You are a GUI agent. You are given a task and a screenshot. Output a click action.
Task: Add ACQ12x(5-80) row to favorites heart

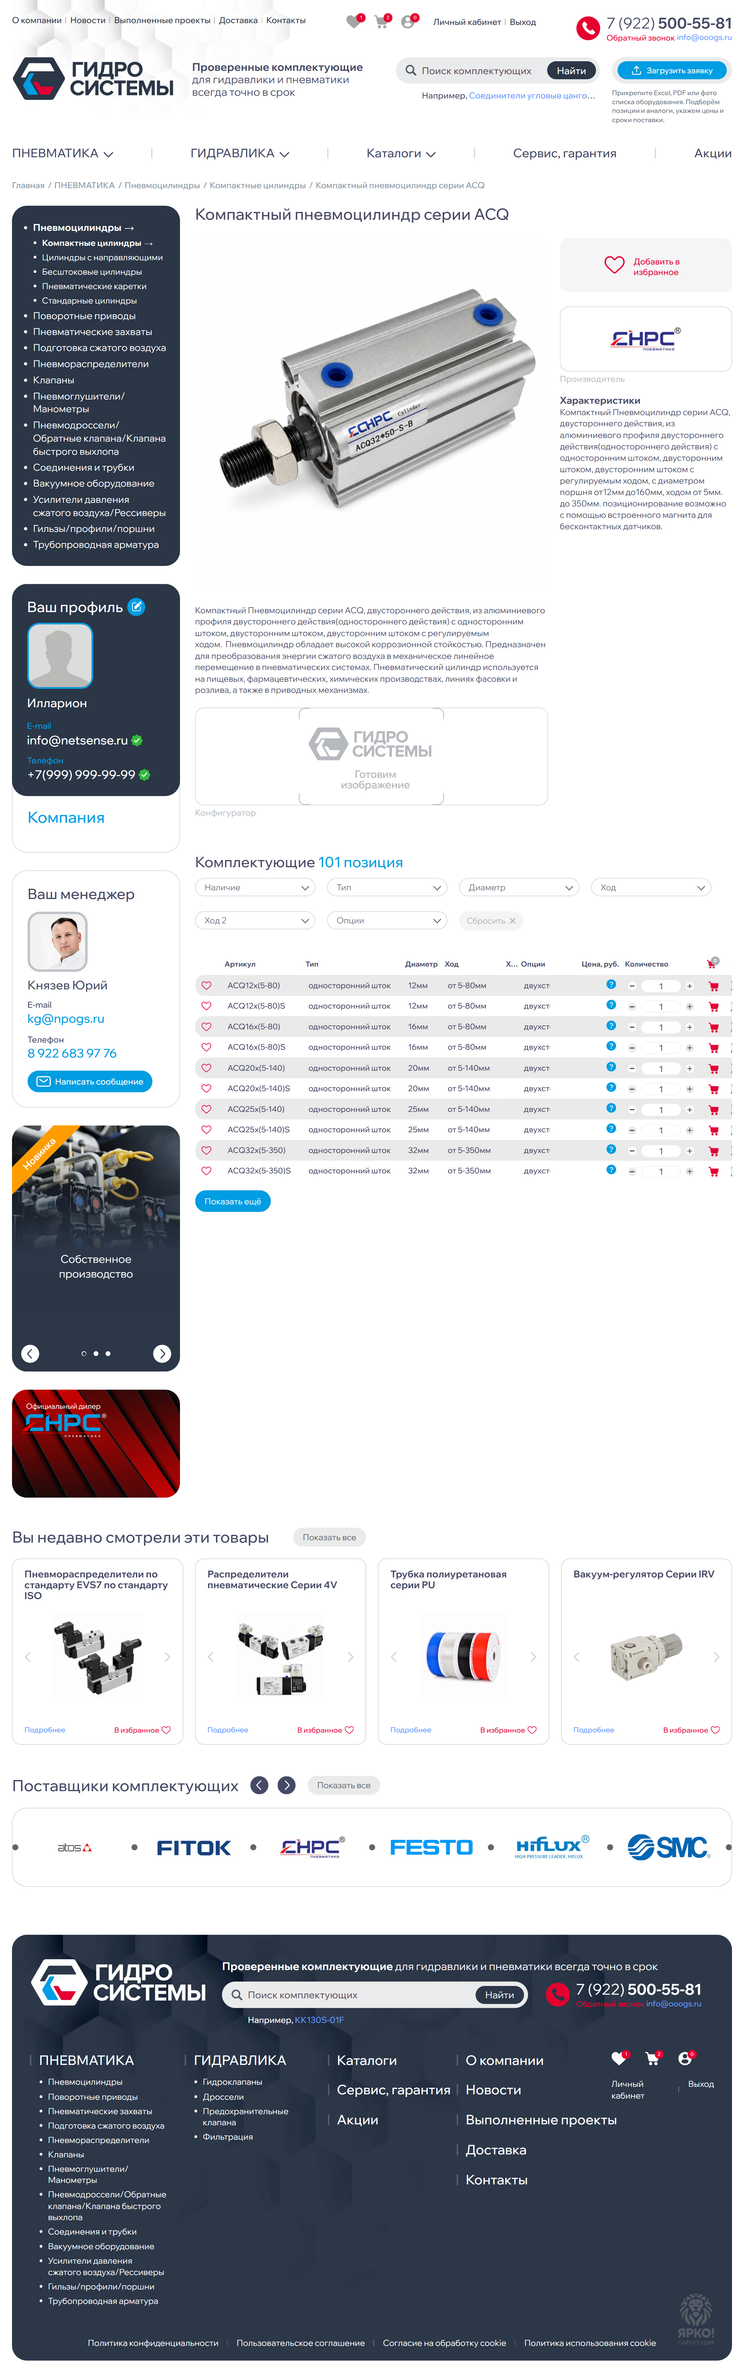click(206, 985)
